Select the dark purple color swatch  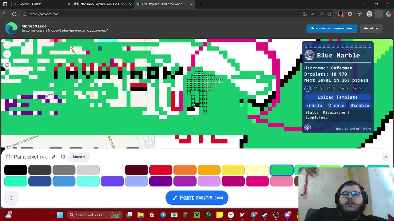tap(161, 181)
